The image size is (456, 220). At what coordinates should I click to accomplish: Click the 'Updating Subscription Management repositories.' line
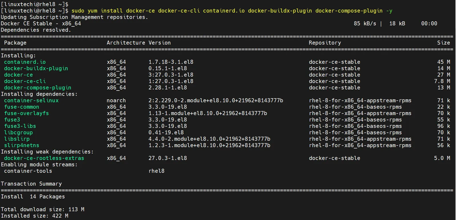coord(74,17)
